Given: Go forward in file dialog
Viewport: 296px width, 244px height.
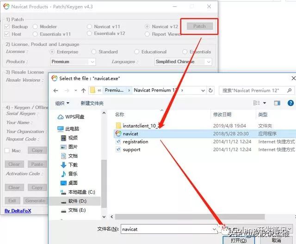Looking at the screenshot, I should click(x=67, y=91).
